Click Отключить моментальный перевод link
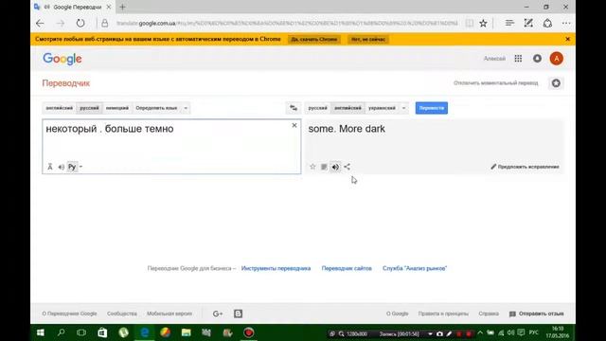Image resolution: width=606 pixels, height=341 pixels. (x=495, y=83)
